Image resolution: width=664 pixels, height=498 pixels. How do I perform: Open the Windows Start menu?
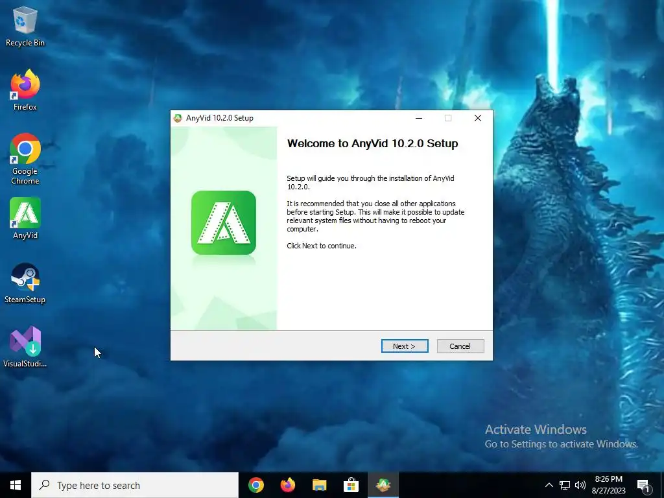(16, 485)
